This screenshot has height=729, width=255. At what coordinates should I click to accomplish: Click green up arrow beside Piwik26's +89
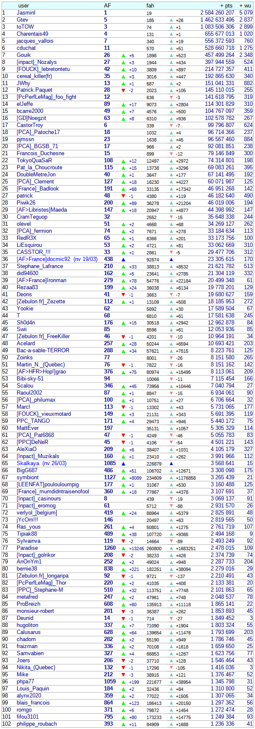(x=123, y=203)
